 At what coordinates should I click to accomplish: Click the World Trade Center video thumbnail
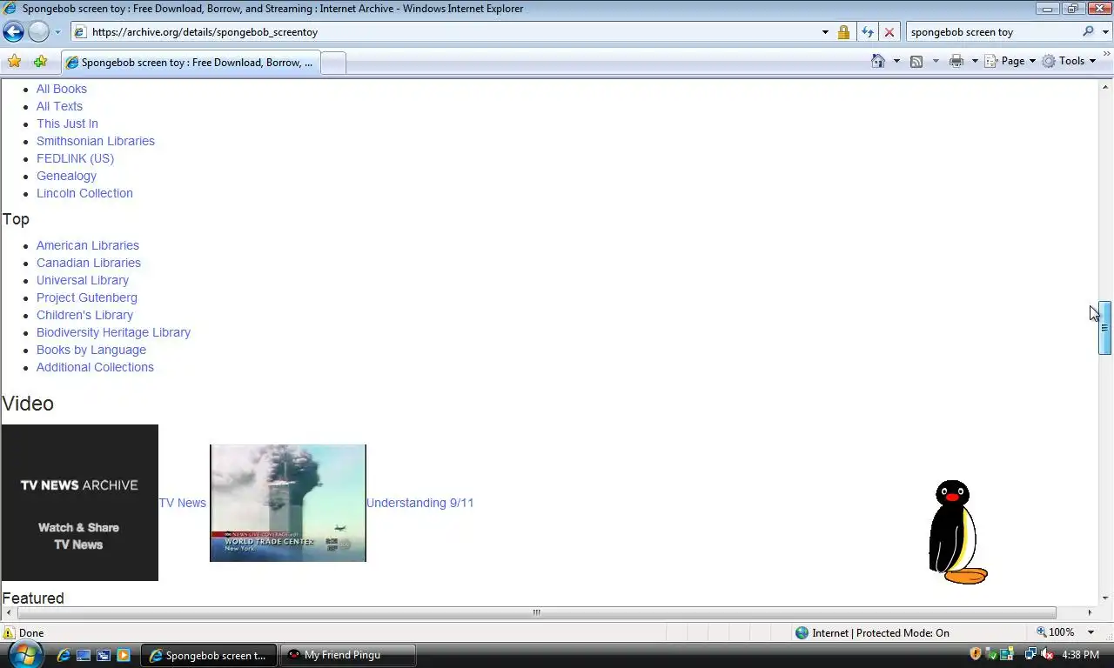[288, 503]
